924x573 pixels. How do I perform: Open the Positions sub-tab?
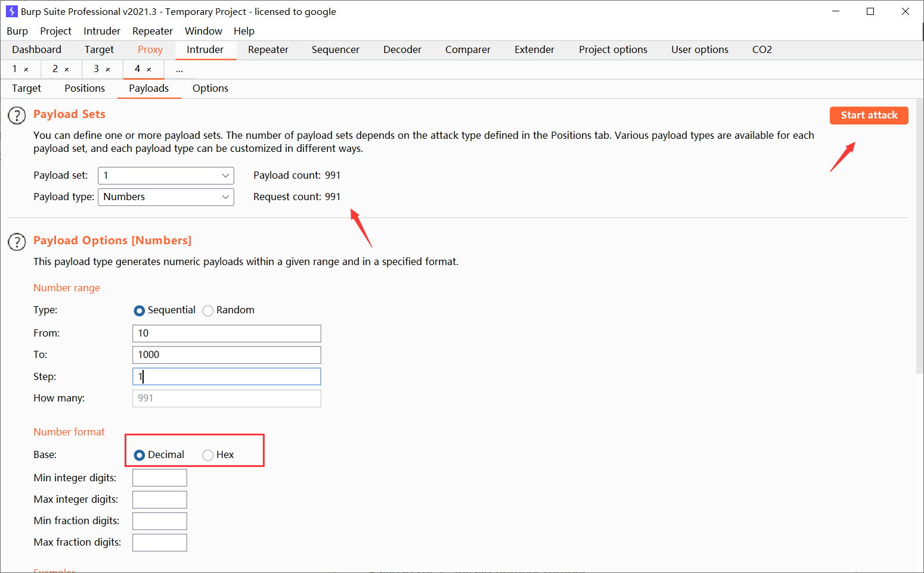point(85,89)
